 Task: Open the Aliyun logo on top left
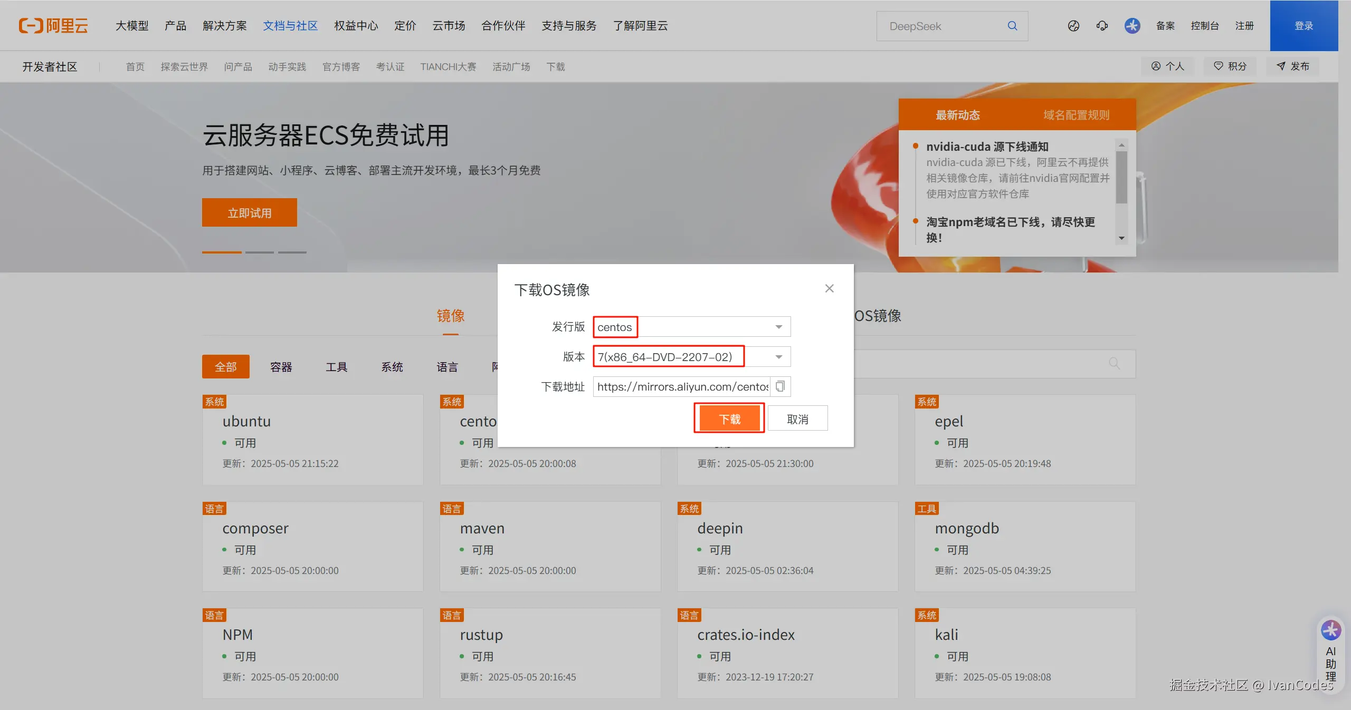(53, 25)
